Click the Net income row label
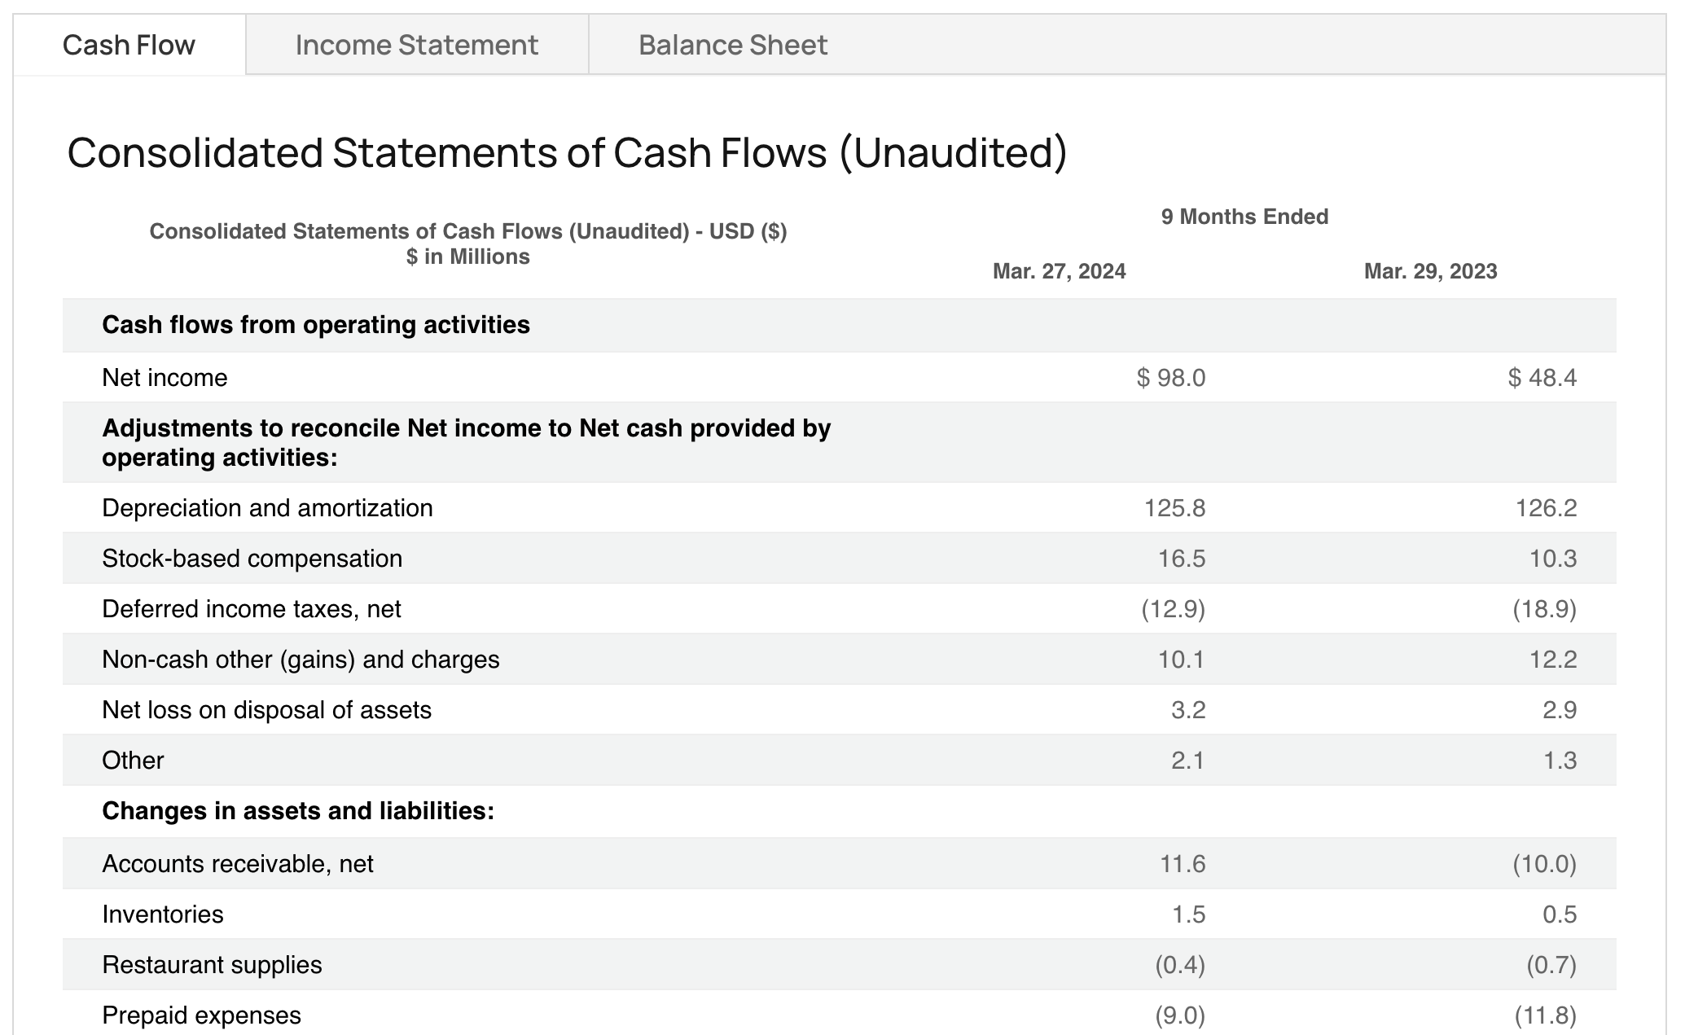This screenshot has height=1035, width=1685. tap(165, 378)
